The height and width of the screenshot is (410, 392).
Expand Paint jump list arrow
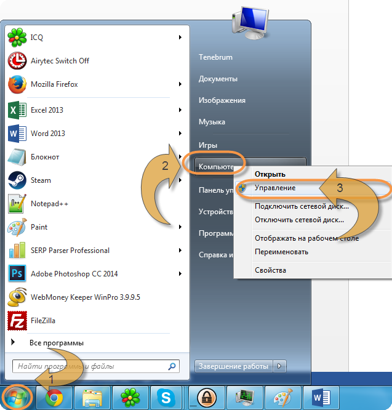tap(180, 227)
